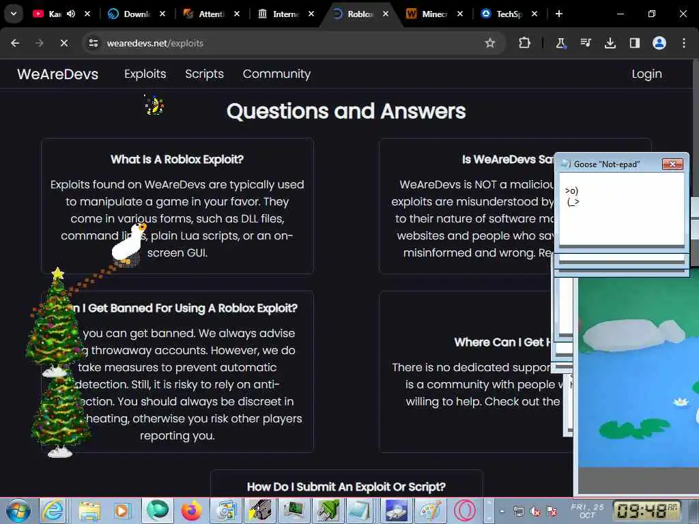Image resolution: width=699 pixels, height=524 pixels.
Task: Open the Paint palette taskbar icon
Action: coord(430,510)
